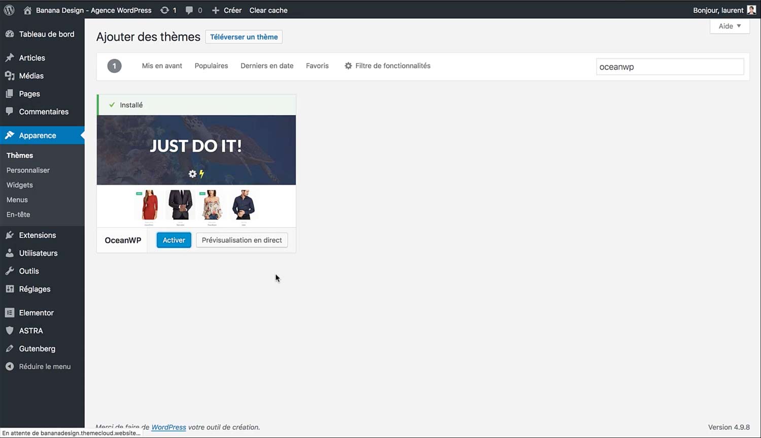The height and width of the screenshot is (438, 761).
Task: Click the Gutenberg pencil icon
Action: [x=10, y=349]
